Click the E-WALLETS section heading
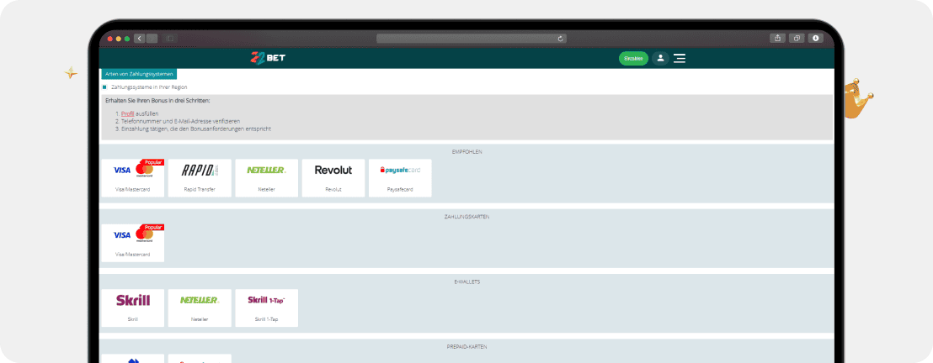 point(466,281)
